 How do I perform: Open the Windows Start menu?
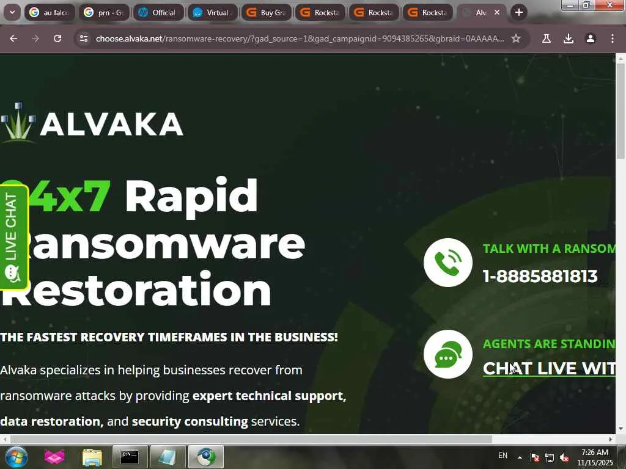[x=16, y=457]
